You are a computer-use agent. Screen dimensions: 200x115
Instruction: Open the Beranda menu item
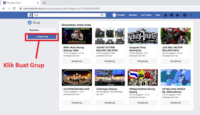click(x=133, y=15)
